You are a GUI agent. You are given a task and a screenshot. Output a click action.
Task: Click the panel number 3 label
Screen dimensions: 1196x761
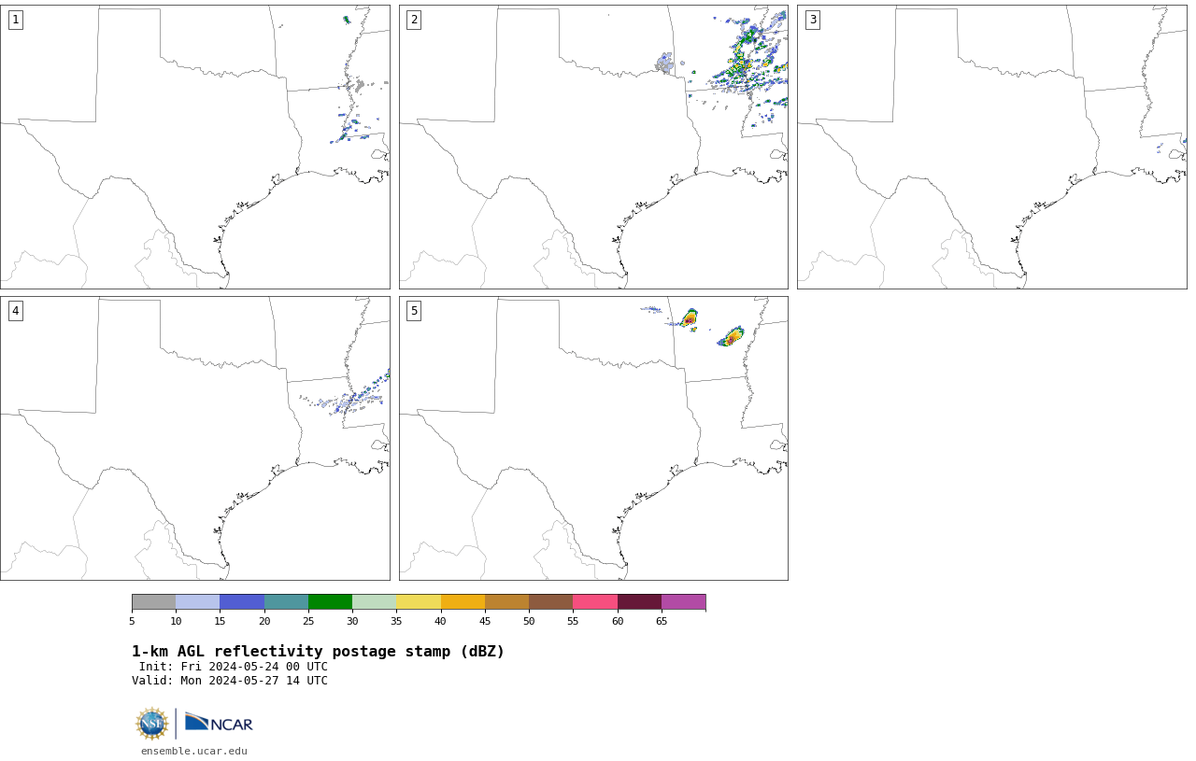click(812, 20)
